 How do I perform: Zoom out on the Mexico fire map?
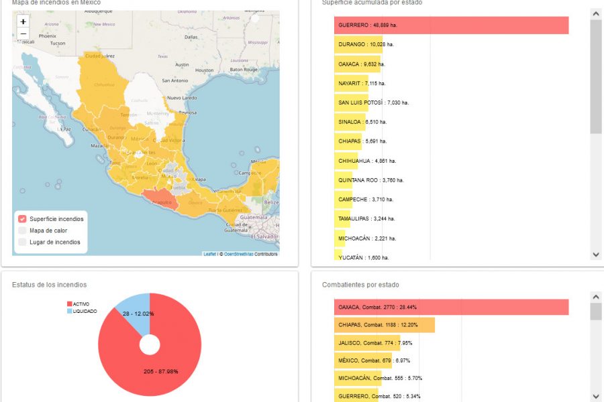(x=23, y=33)
